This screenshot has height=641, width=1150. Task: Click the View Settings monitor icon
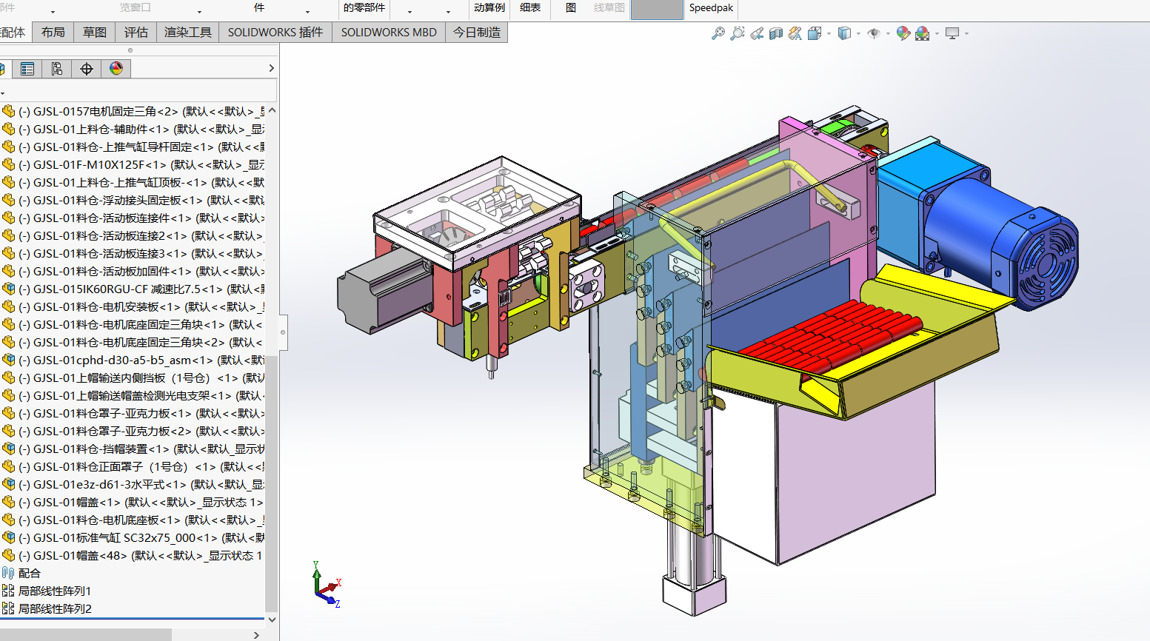point(952,33)
